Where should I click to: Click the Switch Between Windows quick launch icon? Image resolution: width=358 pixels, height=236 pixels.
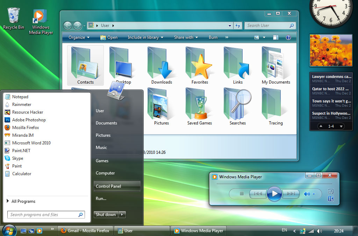[x=31, y=231]
